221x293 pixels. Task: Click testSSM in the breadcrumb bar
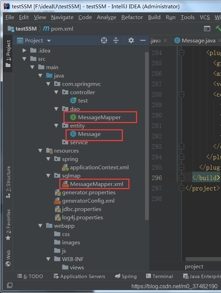[x=26, y=29]
